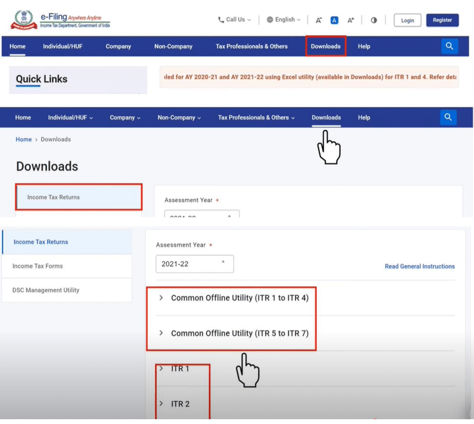Click the search icon in the uppermost navigation bar
The width and height of the screenshot is (474, 424).
click(449, 46)
